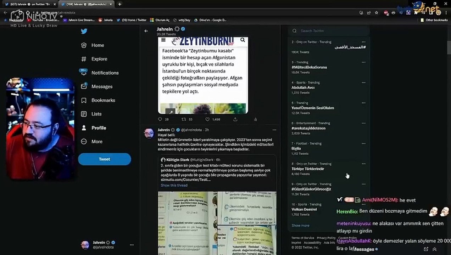Select the '(104) Jahrein (@jahreindota)' tab
451x255 pixels.
[87, 4]
